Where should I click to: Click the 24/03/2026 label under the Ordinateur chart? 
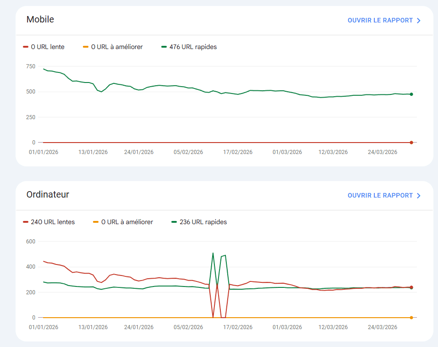[x=382, y=327]
